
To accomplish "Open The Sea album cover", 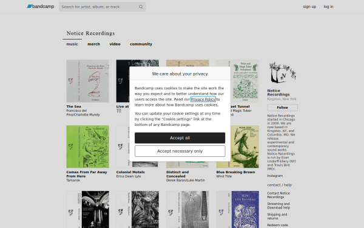I will pyautogui.click(x=87, y=81).
